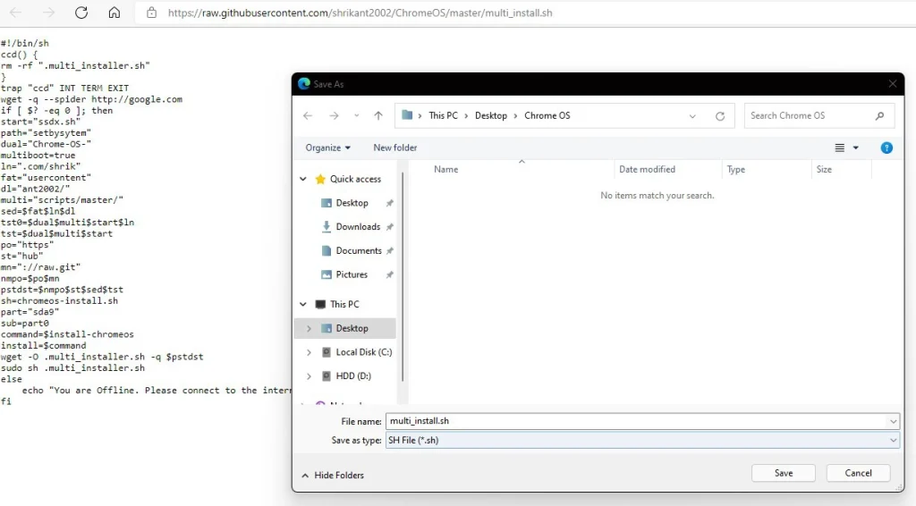
Task: Click the browser home icon
Action: coord(114,13)
